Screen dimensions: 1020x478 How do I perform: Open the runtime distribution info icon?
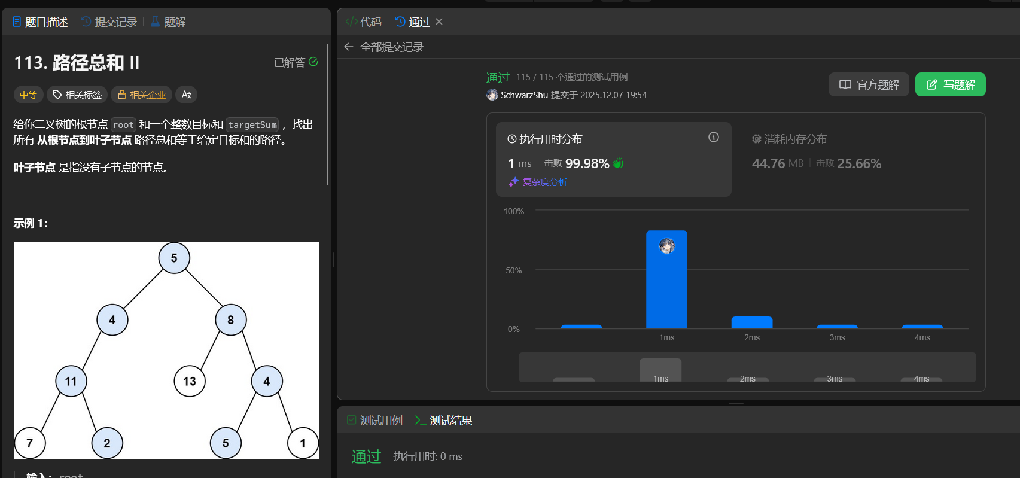(714, 137)
